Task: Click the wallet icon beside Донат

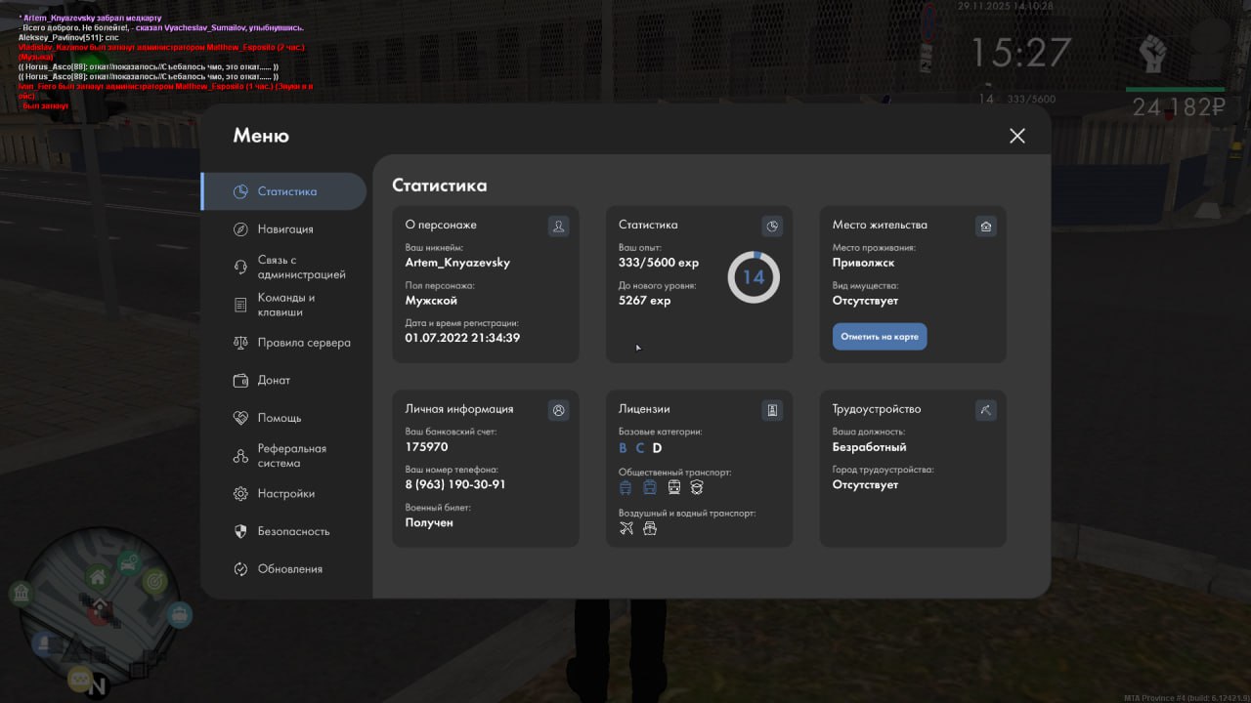Action: tap(240, 380)
